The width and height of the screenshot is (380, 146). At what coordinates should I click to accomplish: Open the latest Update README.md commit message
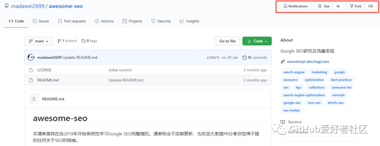tap(80, 58)
